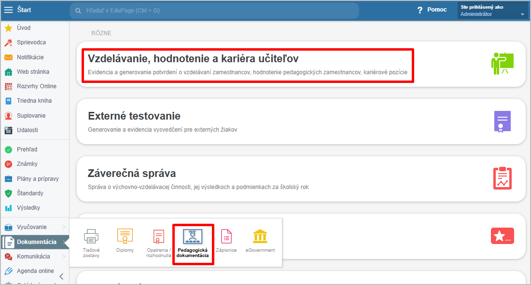531x285 pixels.
Task: Click Plány a prípravy sidebar label
Action: 38,179
